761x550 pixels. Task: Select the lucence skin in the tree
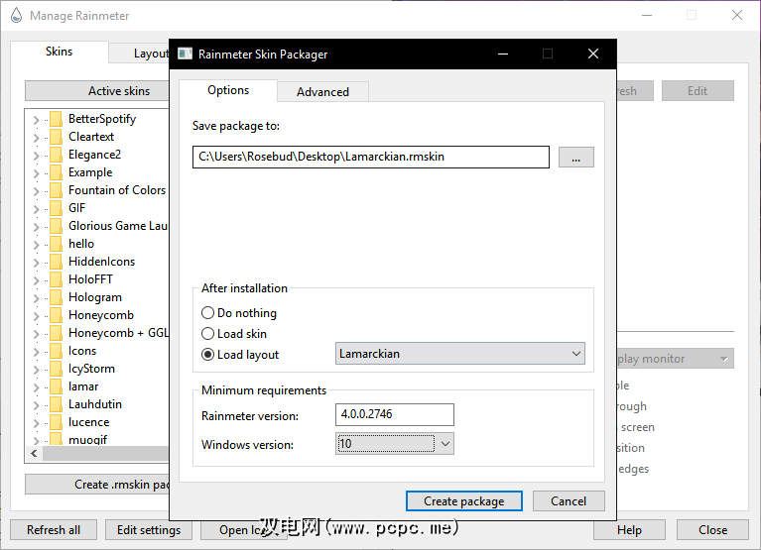[89, 422]
